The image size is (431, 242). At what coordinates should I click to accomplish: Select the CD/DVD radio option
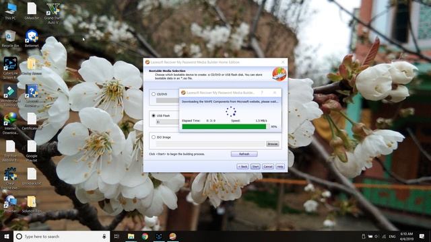[154, 94]
